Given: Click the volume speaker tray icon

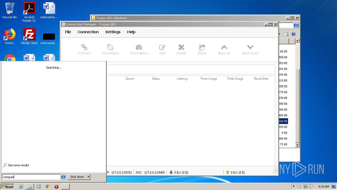Looking at the screenshot, I should pos(299,187).
